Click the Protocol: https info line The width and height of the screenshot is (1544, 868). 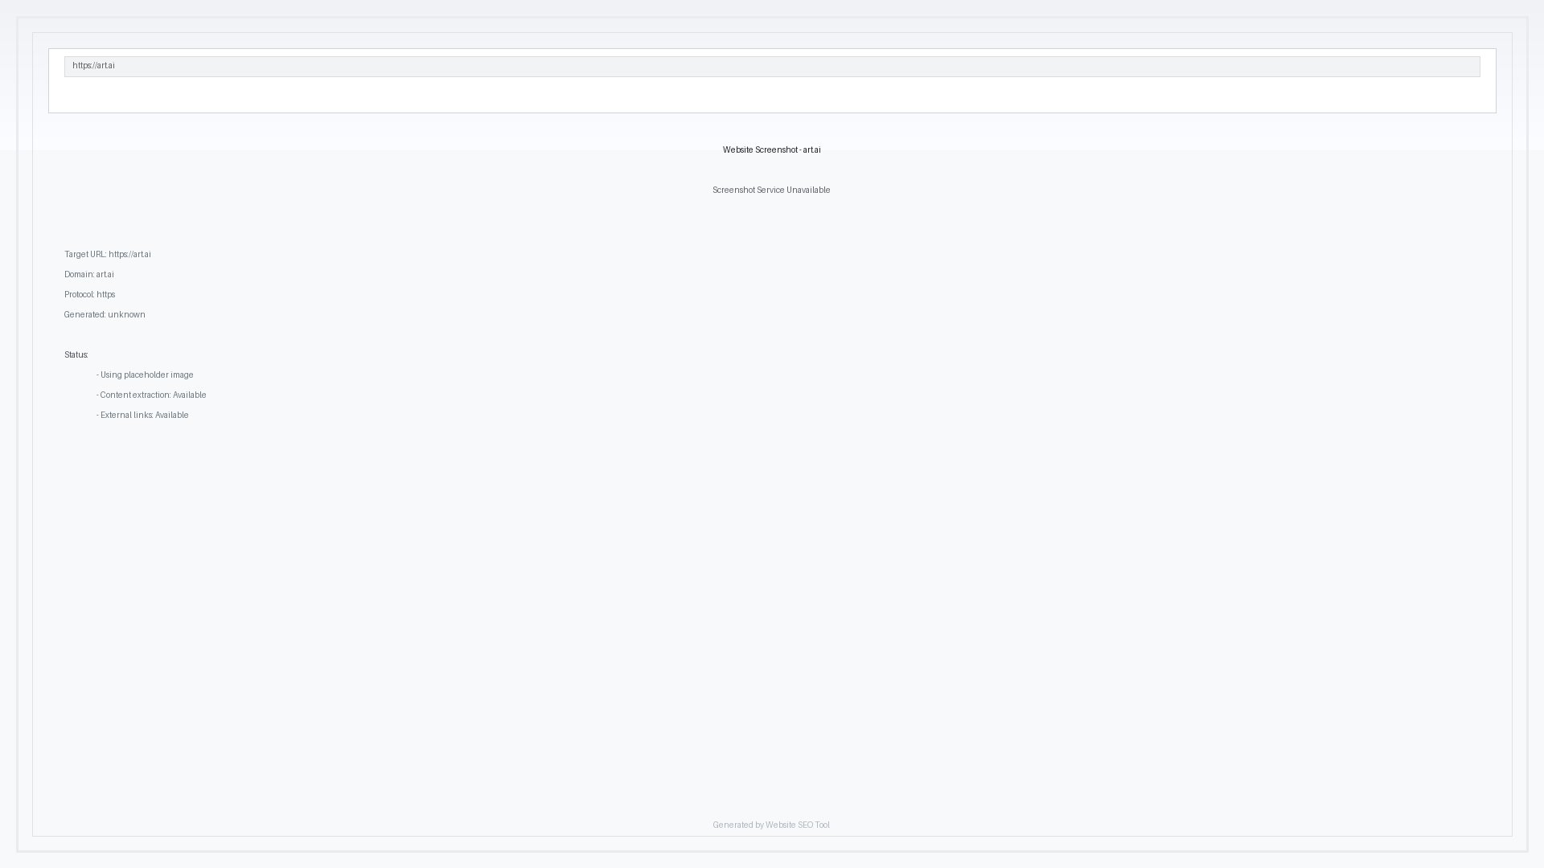coord(90,294)
